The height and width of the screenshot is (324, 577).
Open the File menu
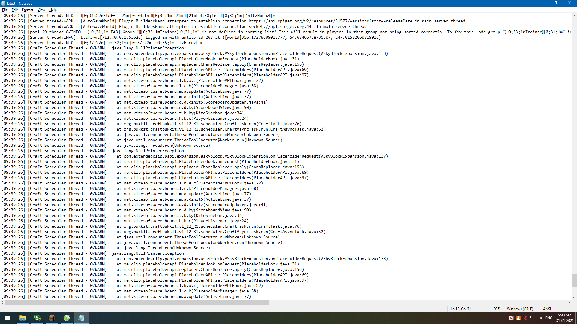pos(5,10)
